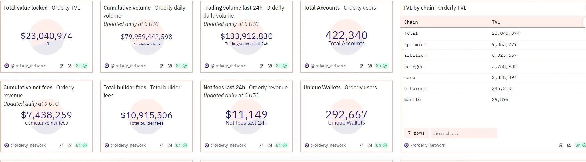
Task: Sort table by Chain column header
Action: (x=411, y=22)
